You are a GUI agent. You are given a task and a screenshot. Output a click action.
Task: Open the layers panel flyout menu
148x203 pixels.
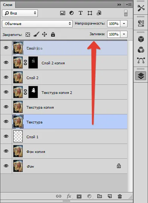(129, 5)
